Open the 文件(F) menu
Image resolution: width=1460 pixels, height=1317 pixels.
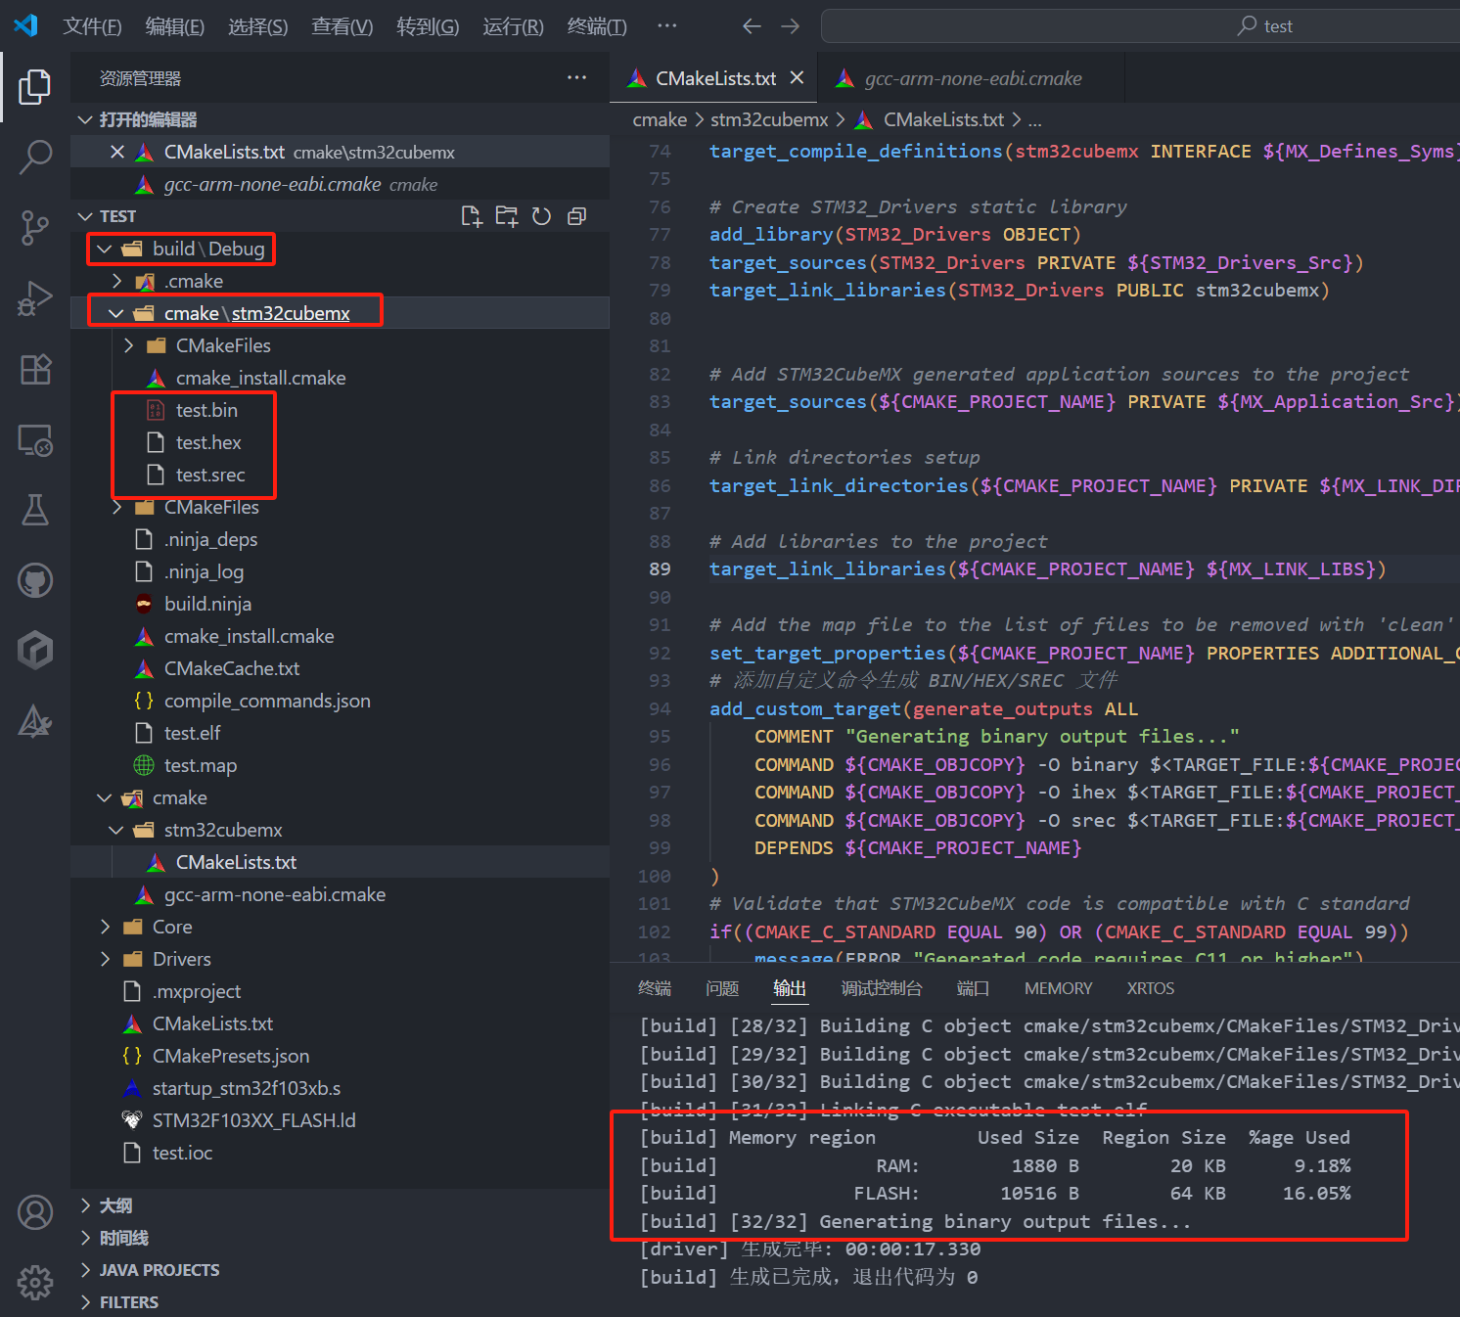pyautogui.click(x=92, y=26)
